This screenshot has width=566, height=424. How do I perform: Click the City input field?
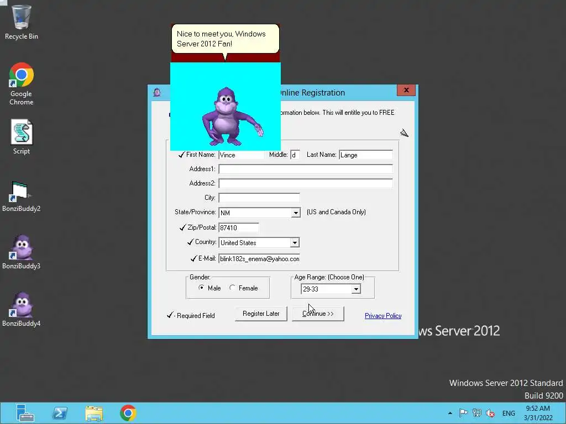tap(259, 198)
